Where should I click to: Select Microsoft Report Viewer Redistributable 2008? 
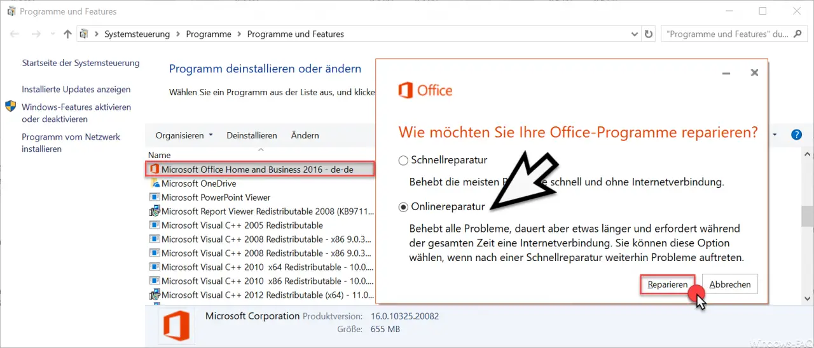pos(268,211)
